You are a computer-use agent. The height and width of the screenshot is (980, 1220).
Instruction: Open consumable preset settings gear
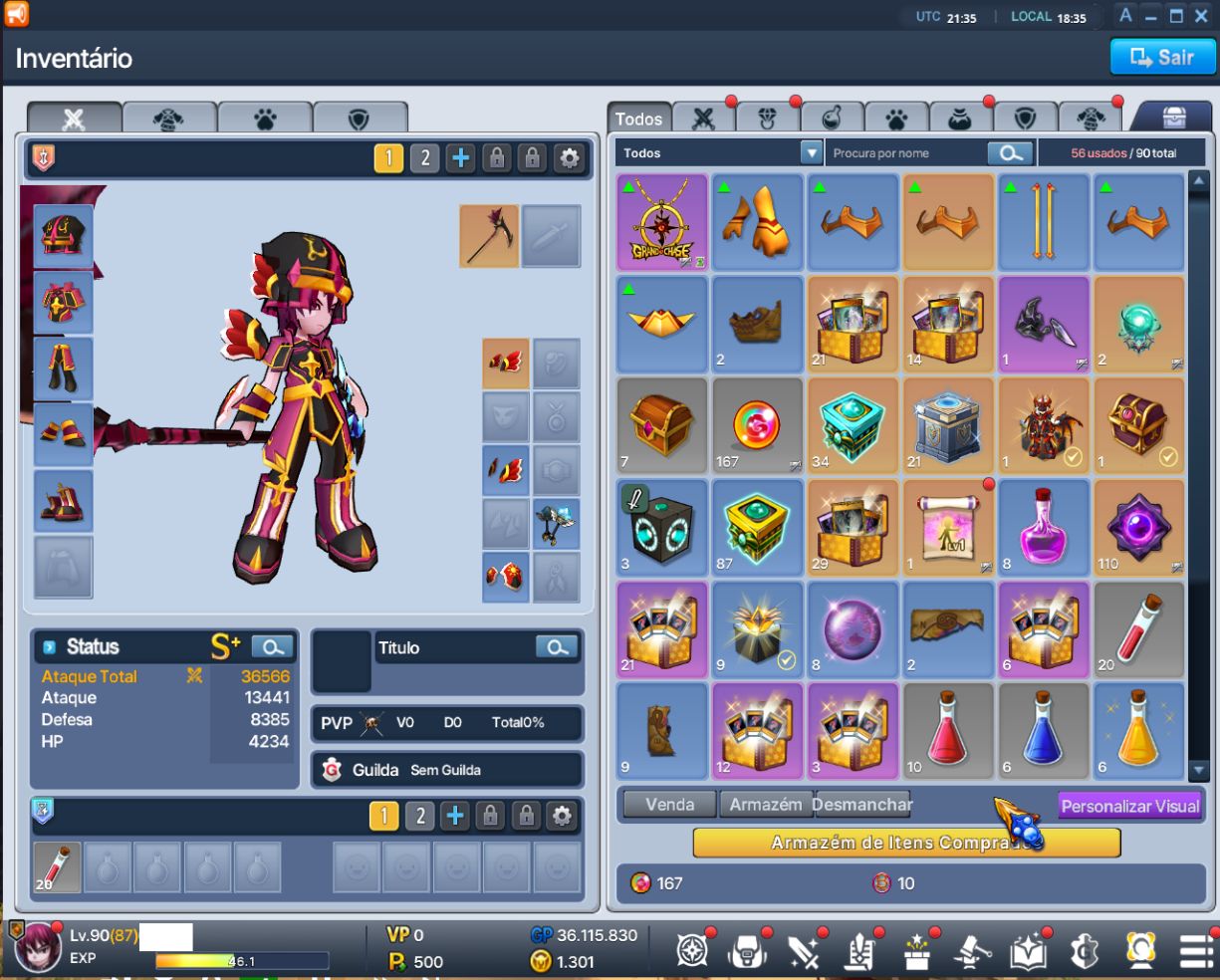[x=562, y=817]
